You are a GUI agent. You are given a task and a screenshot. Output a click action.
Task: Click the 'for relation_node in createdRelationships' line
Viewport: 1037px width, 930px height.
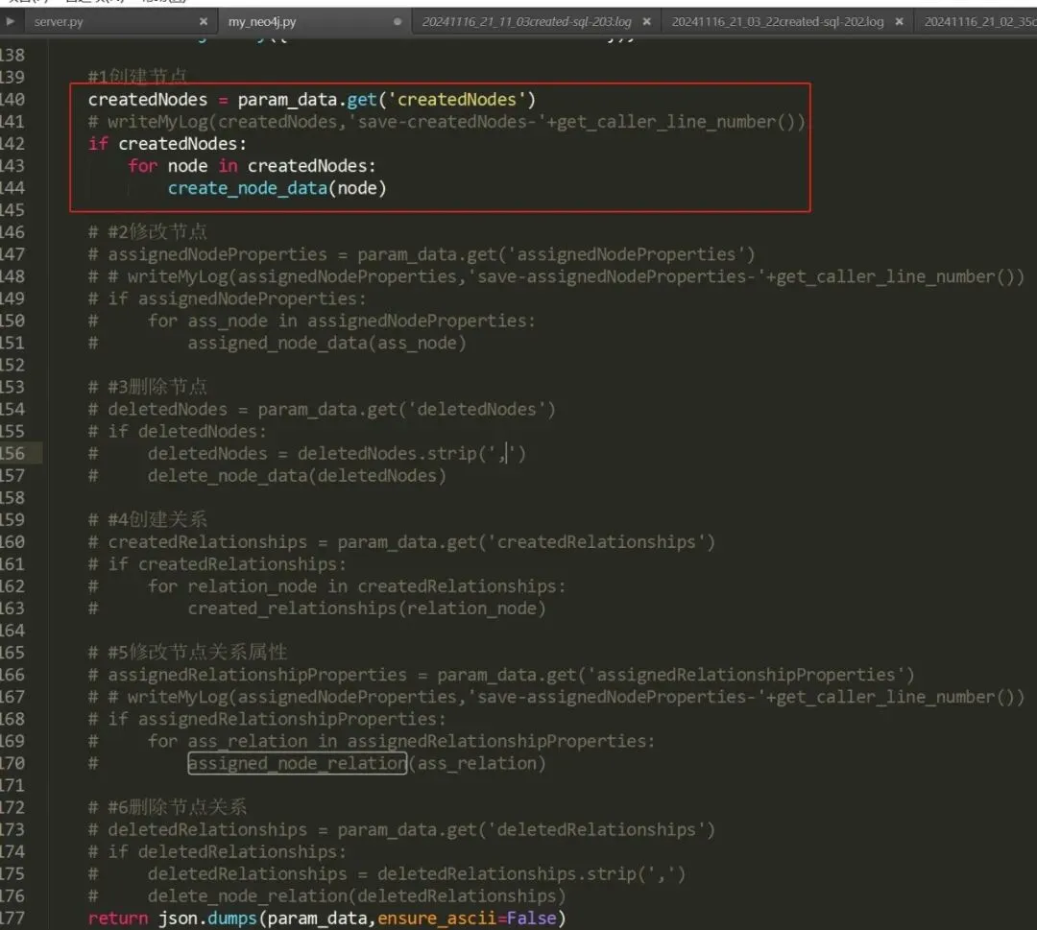[x=326, y=586]
